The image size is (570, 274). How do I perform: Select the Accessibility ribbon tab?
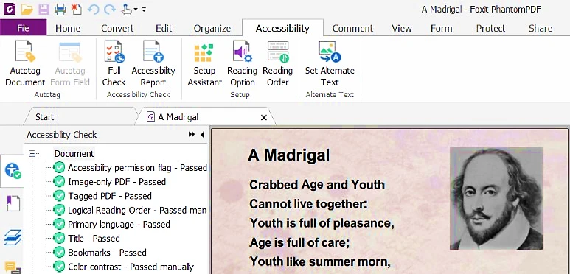[282, 28]
